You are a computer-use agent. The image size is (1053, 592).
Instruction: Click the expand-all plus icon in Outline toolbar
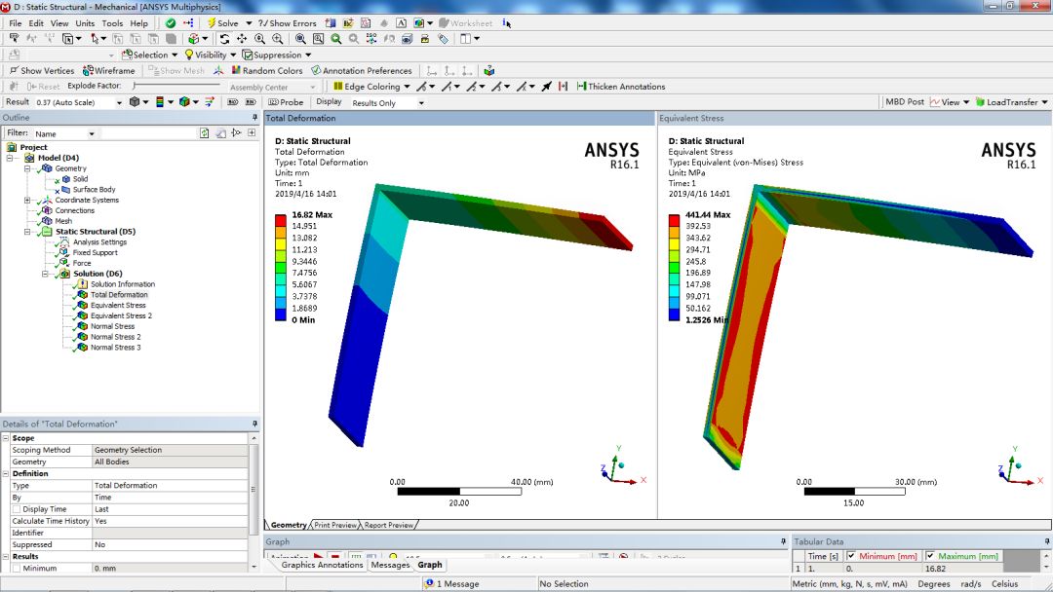pyautogui.click(x=252, y=132)
